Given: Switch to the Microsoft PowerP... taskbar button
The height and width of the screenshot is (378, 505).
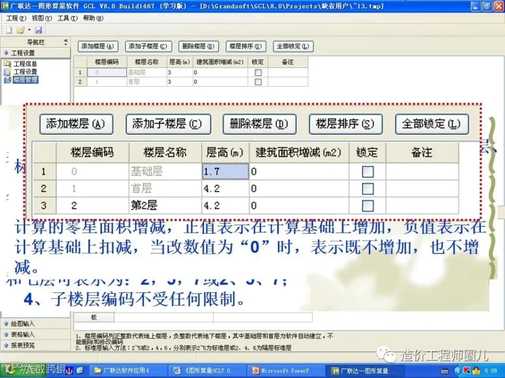Looking at the screenshot, I should pos(286,371).
